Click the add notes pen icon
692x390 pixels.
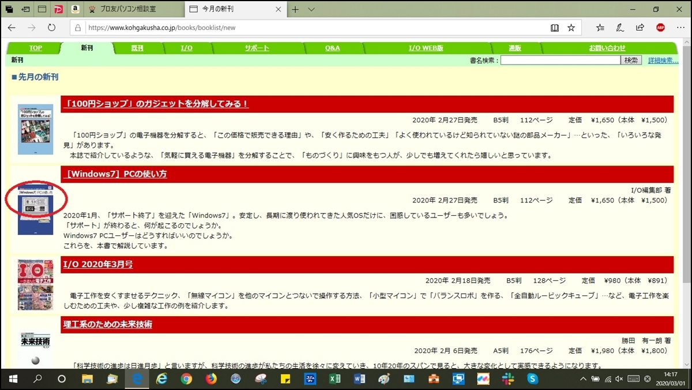coord(620,28)
